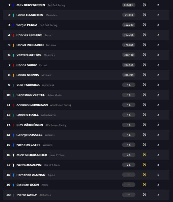Click the orange McLaren color bar beside Norris
Image resolution: width=173 pixels, height=202 pixels.
pos(14,75)
